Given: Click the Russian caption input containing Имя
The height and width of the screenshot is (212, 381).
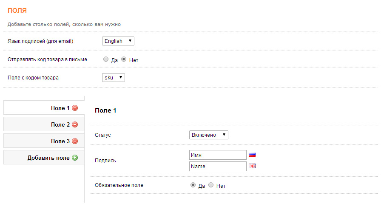Looking at the screenshot, I should point(218,155).
